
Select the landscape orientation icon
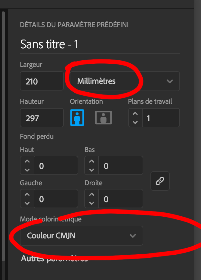103,117
